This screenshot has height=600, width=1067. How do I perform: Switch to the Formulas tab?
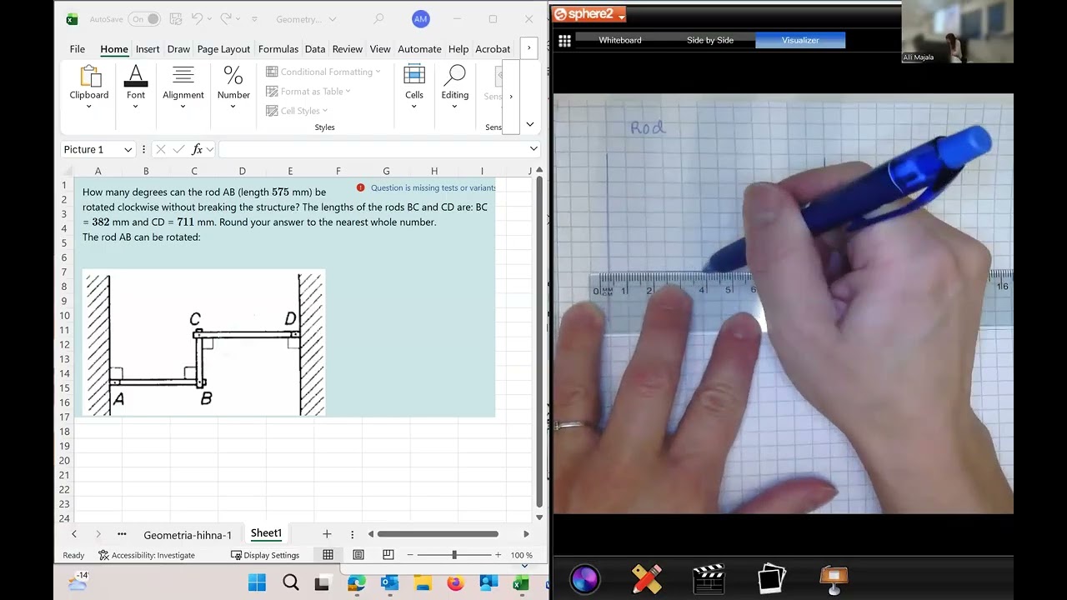[x=278, y=49]
